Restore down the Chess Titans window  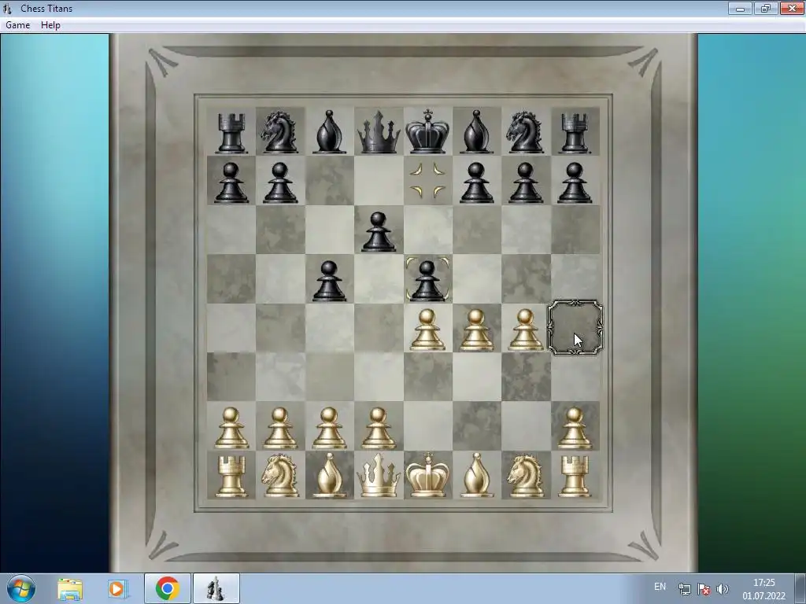point(766,8)
